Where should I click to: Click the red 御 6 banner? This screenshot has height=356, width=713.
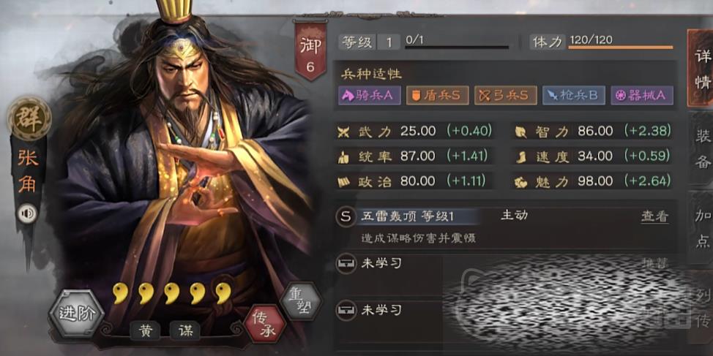[310, 51]
